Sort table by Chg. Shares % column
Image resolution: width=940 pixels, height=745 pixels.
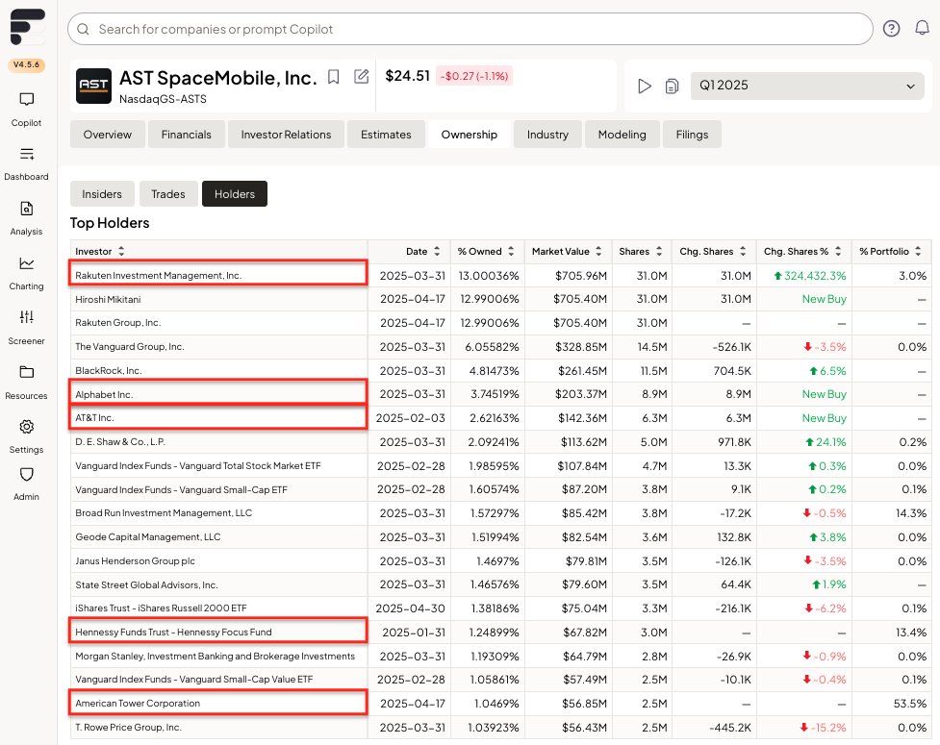point(838,252)
